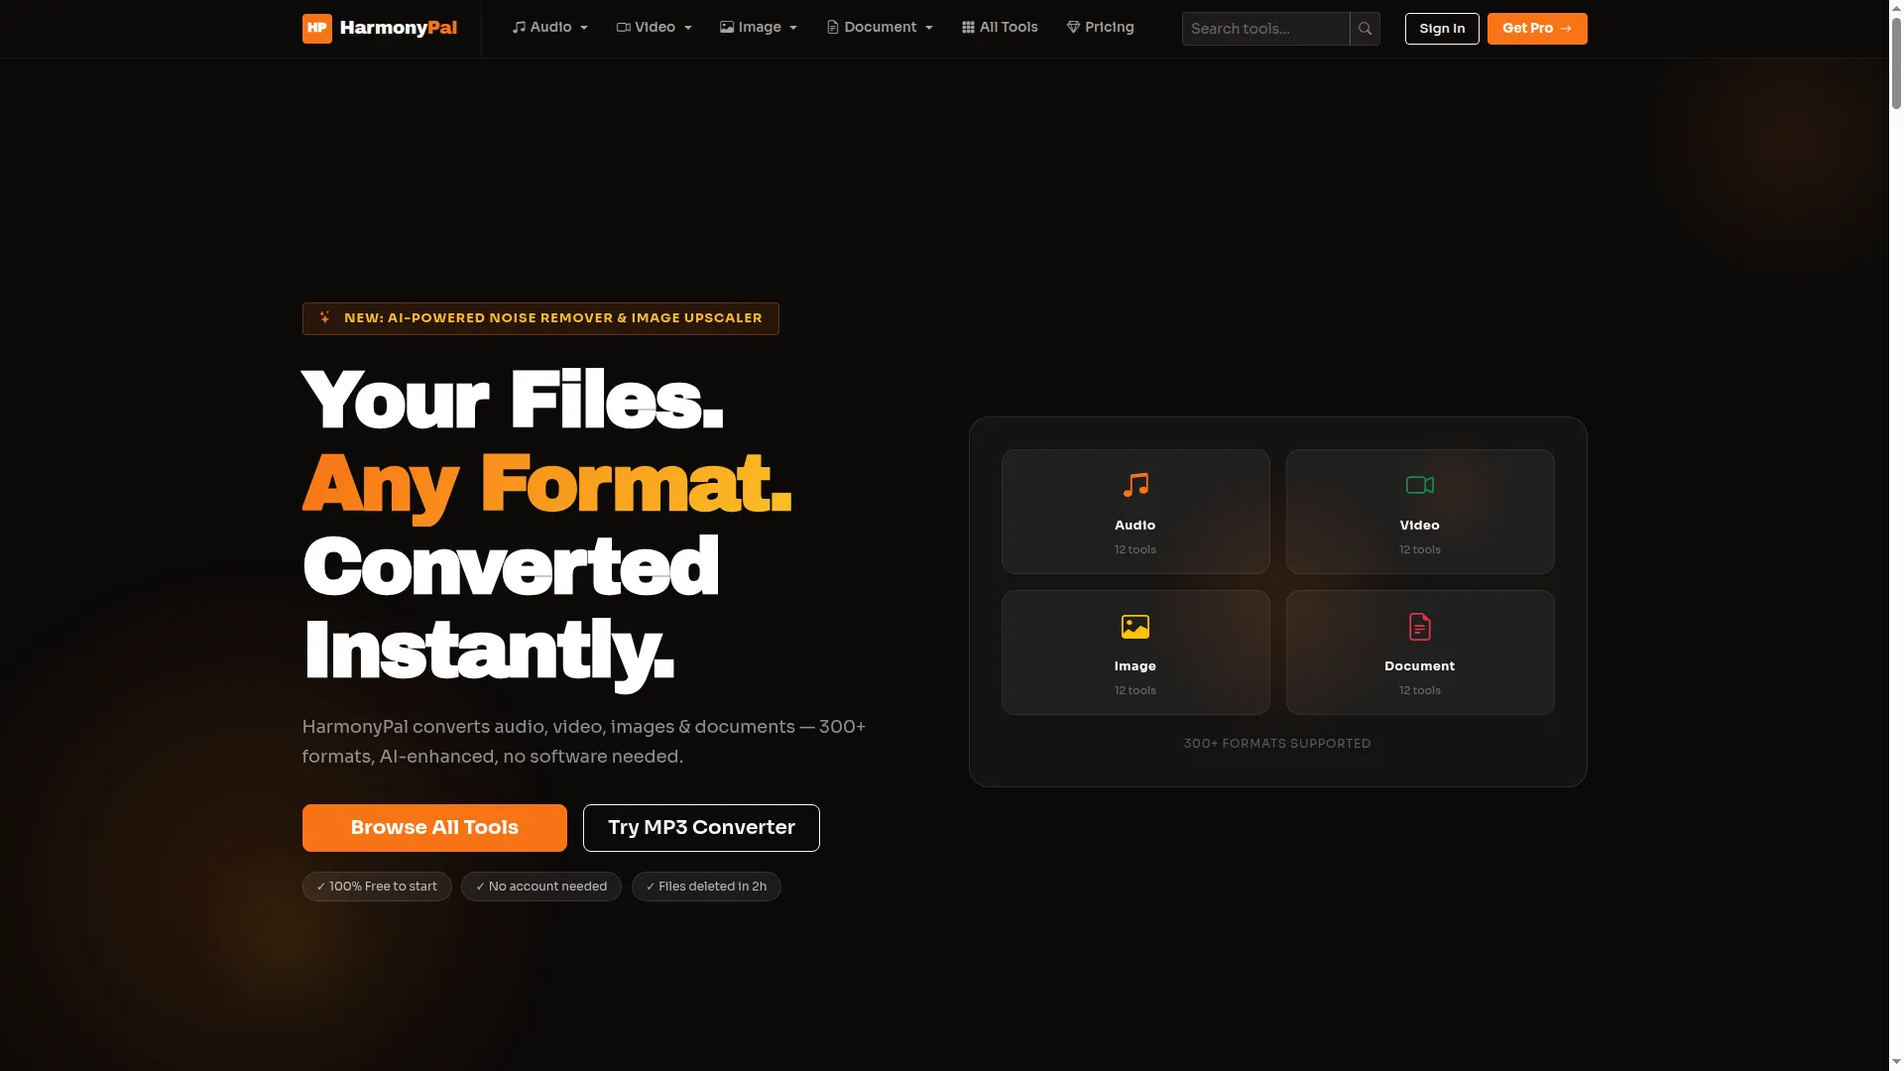1904x1071 pixels.
Task: Click the music note icon in Audio card
Action: pyautogui.click(x=1135, y=485)
